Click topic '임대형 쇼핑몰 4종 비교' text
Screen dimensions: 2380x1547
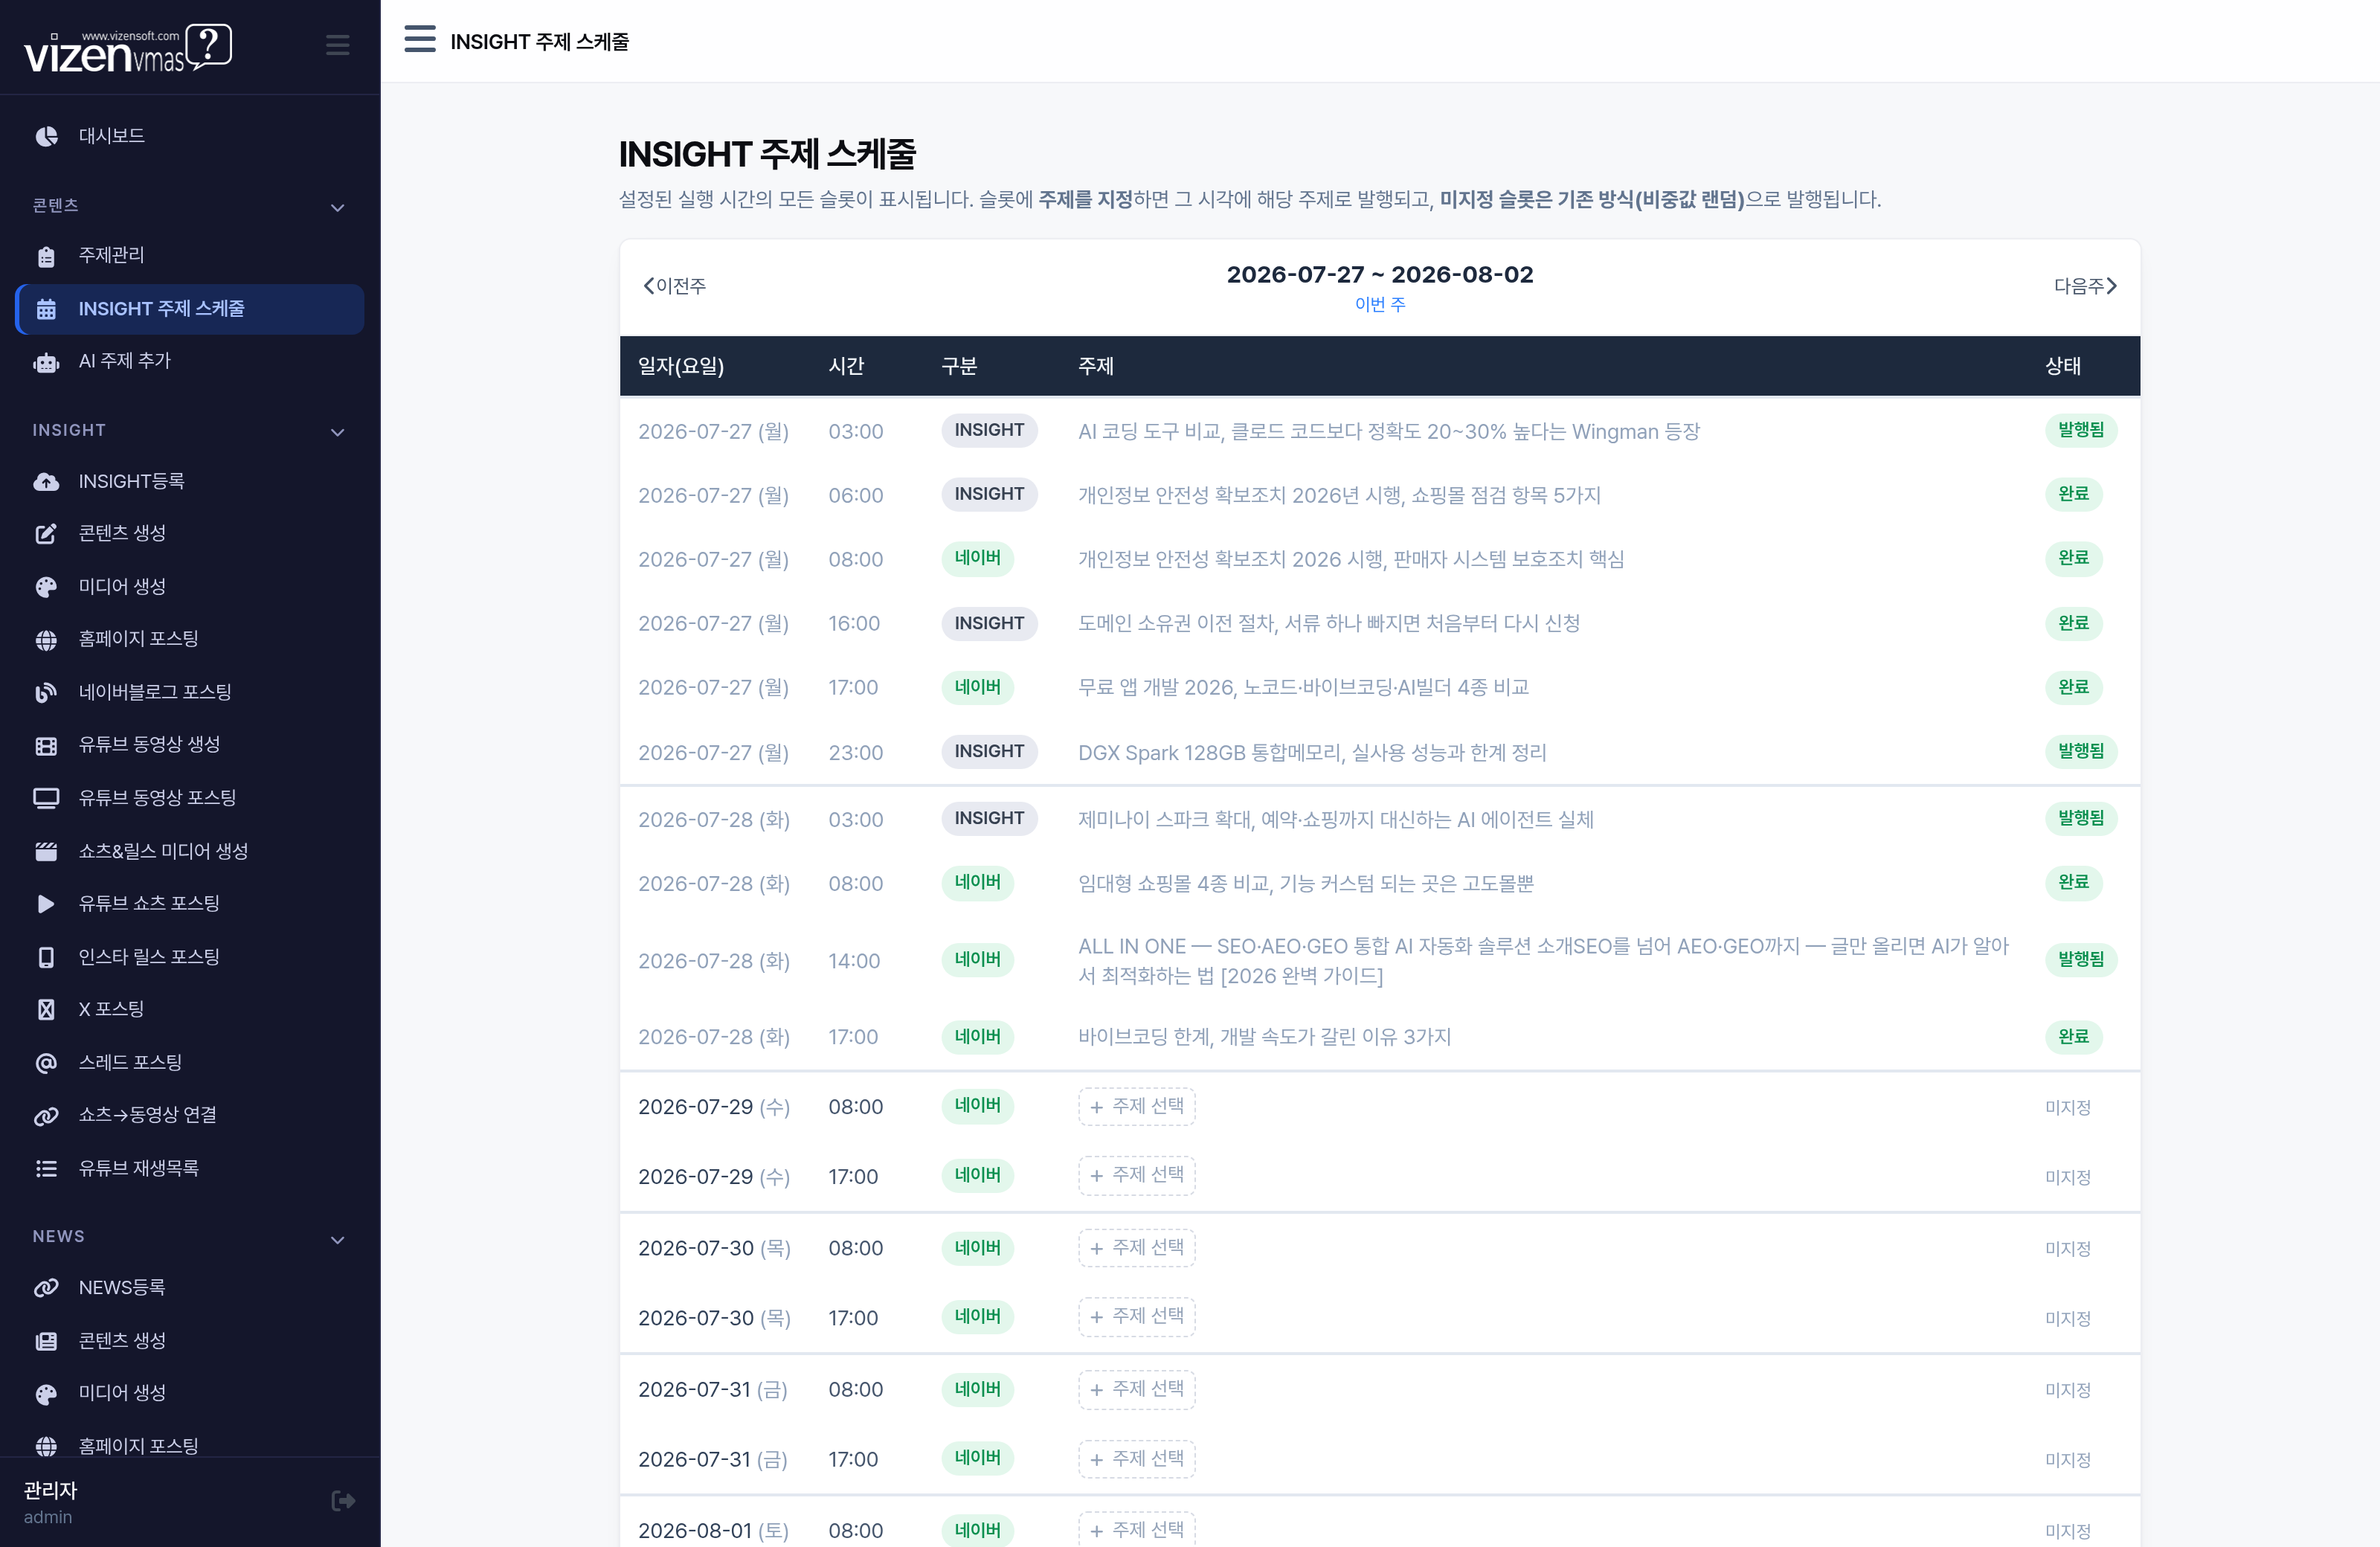pyautogui.click(x=1306, y=883)
